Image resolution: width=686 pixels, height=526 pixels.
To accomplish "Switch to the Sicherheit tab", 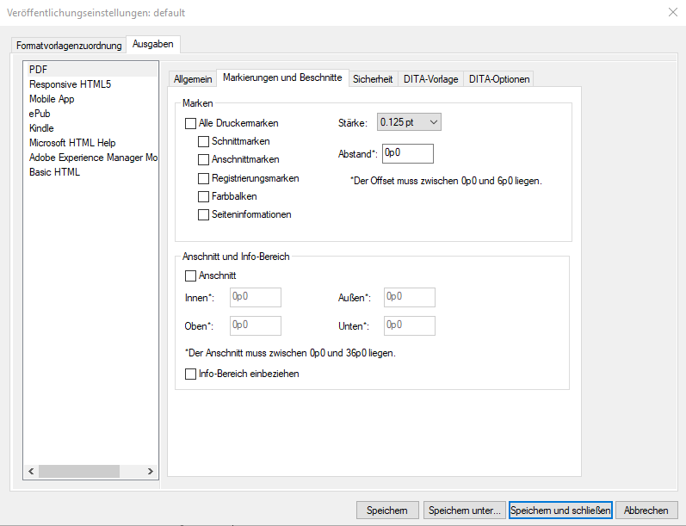I will click(373, 79).
